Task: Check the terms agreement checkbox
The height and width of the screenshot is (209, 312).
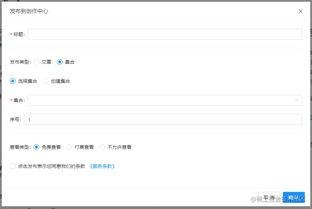Action: pyautogui.click(x=12, y=166)
